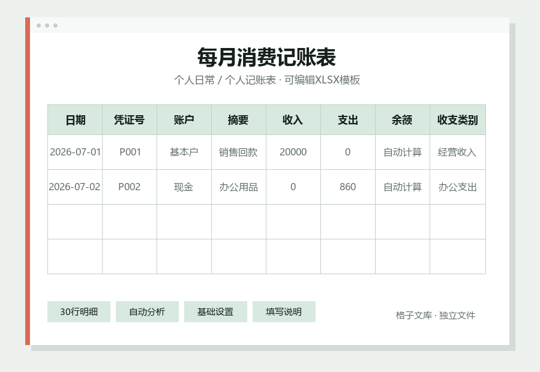Open the 填写说明 tag
540x372 pixels.
click(284, 312)
